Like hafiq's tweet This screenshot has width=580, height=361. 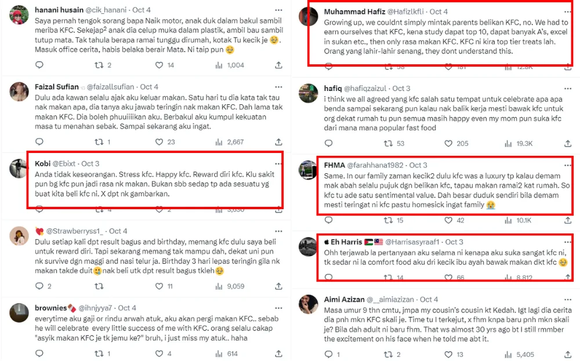tap(447, 143)
